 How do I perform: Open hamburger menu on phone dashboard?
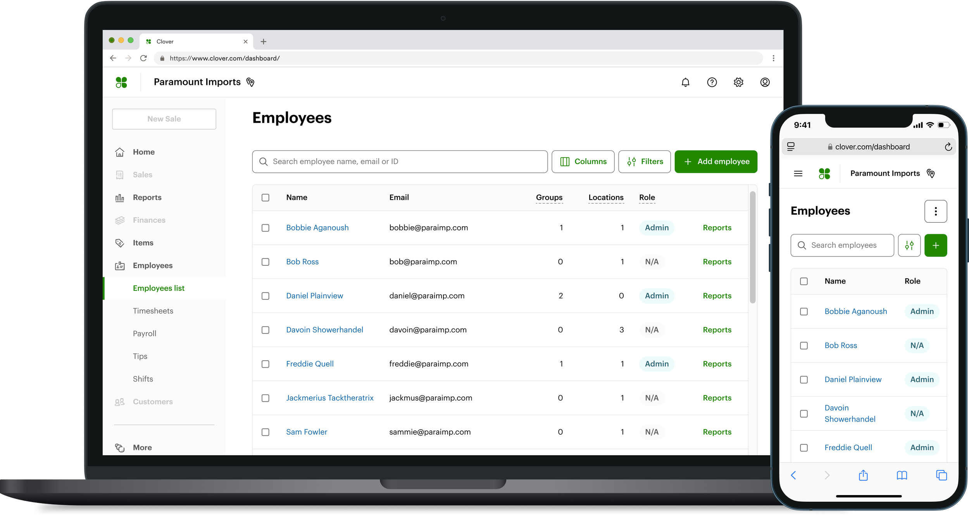click(x=798, y=174)
